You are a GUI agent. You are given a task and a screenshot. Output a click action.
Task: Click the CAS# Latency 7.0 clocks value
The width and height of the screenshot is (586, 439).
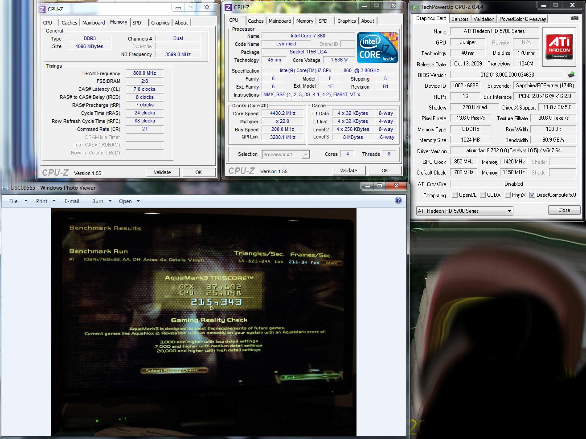(x=144, y=89)
